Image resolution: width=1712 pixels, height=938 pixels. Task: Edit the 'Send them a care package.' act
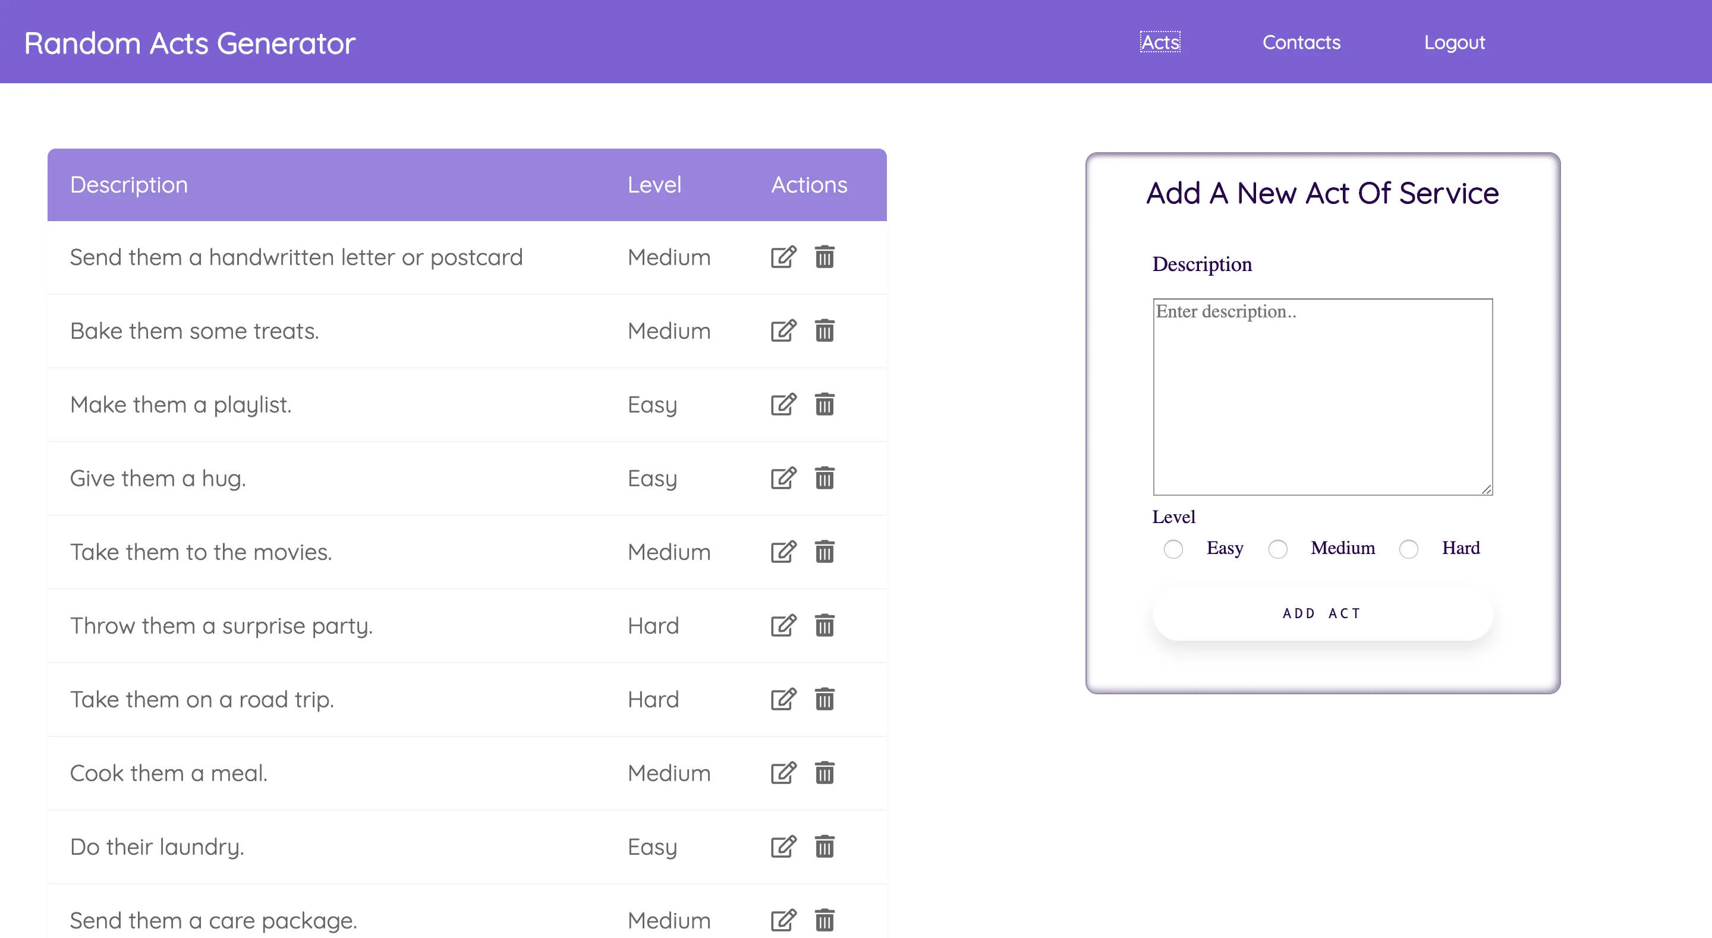(x=783, y=921)
